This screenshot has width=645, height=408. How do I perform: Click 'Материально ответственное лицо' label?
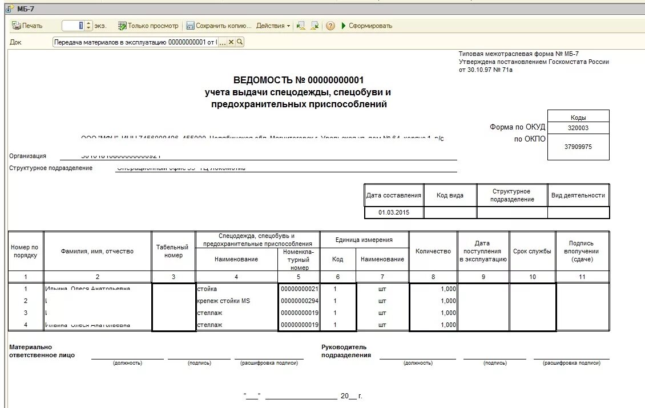point(42,351)
